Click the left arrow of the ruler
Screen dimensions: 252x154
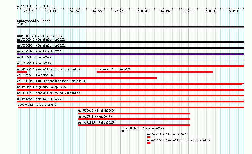tap(18, 9)
